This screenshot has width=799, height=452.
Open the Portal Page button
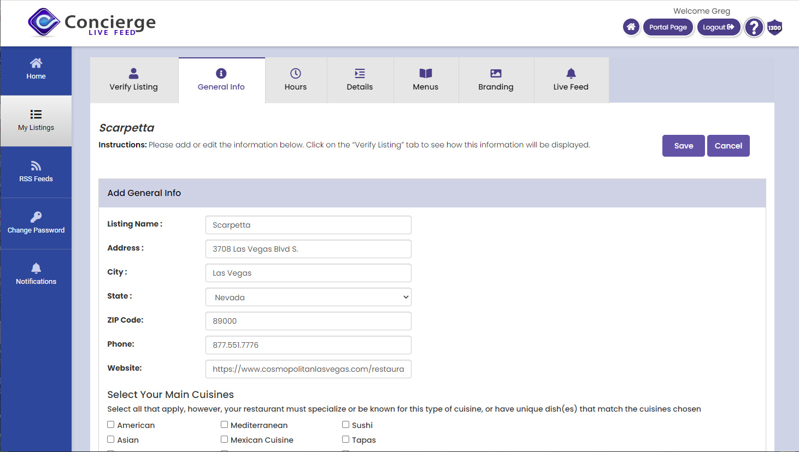[x=668, y=27]
